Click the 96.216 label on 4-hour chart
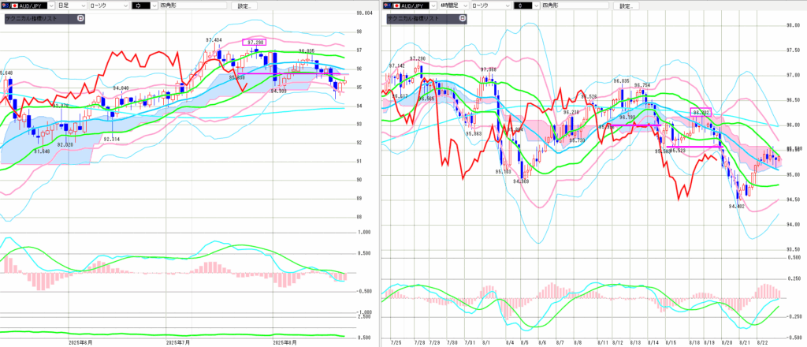Viewport: 807px width, 347px height. pos(571,112)
